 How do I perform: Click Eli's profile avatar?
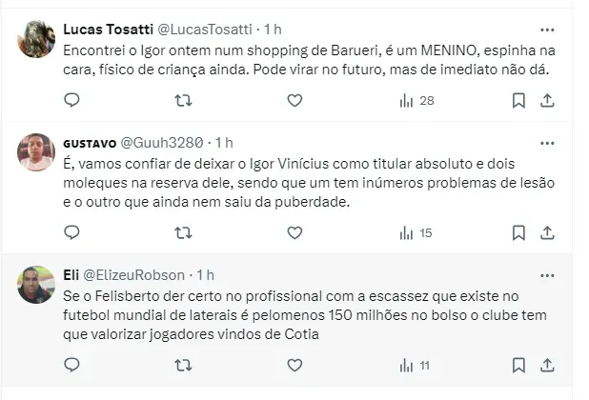point(36,284)
